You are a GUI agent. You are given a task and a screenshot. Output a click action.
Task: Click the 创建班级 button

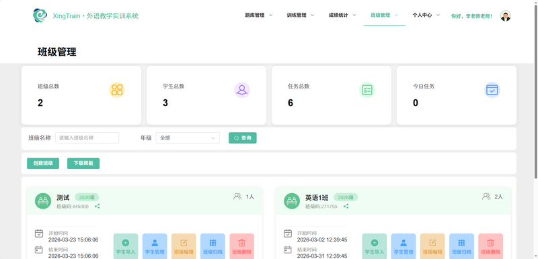[43, 163]
